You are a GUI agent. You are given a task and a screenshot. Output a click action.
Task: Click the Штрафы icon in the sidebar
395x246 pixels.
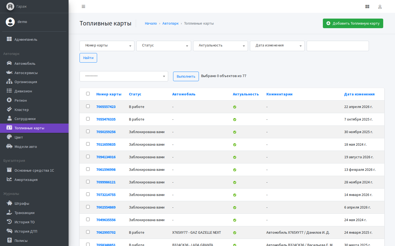tap(9, 203)
